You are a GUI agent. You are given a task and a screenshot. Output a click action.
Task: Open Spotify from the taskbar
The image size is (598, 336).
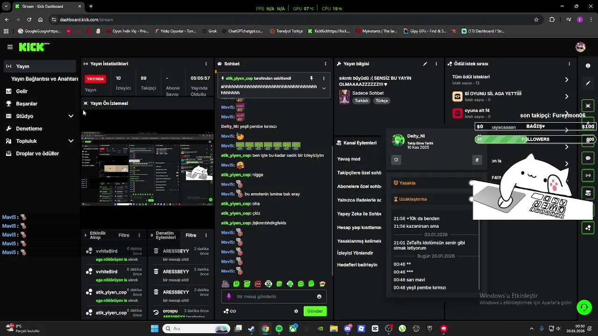279,329
